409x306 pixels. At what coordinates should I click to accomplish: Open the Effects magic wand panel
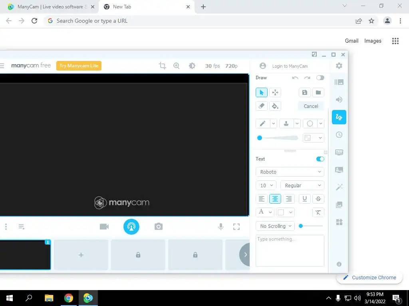(339, 187)
